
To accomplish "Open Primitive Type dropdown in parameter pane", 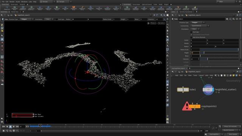I will [197, 23].
